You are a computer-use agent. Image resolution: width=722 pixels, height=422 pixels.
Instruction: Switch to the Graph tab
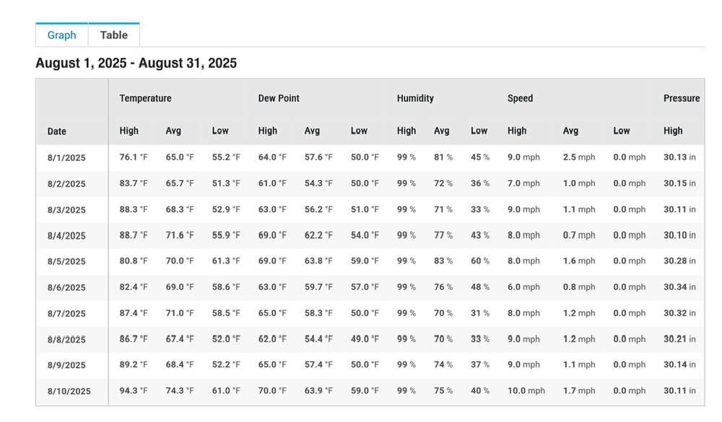[x=61, y=35]
